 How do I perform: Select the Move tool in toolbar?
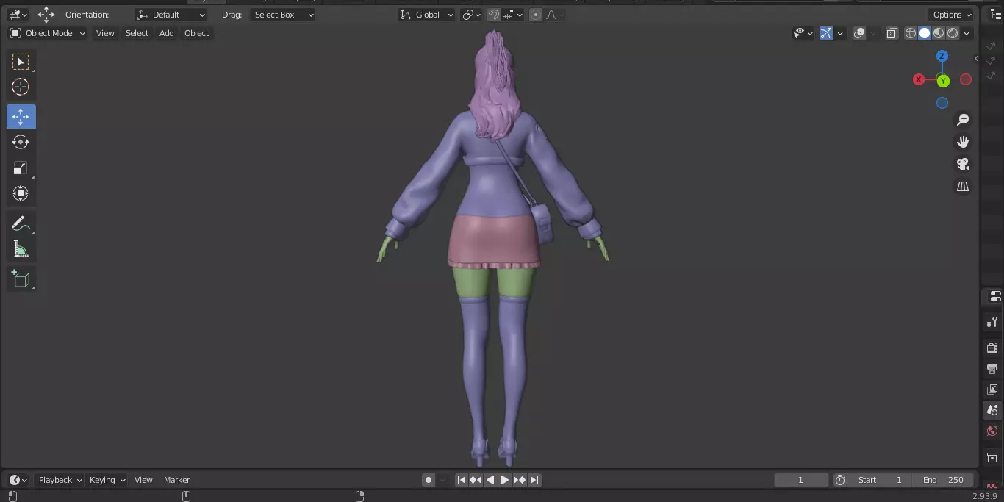click(x=21, y=116)
